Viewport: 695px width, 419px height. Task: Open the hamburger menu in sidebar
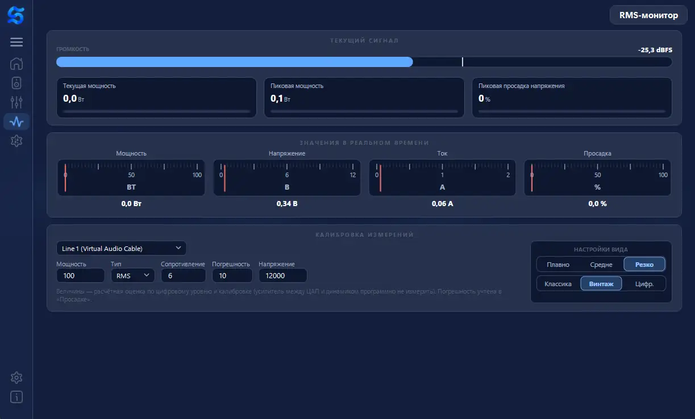(x=16, y=42)
